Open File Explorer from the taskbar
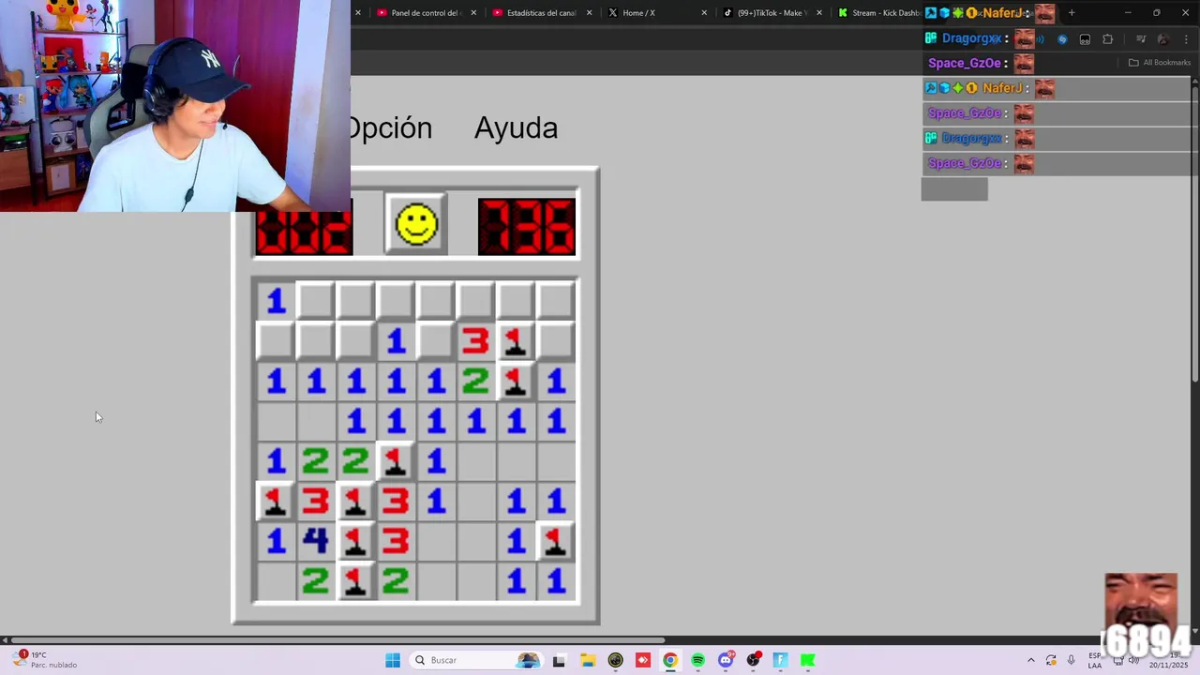The width and height of the screenshot is (1200, 675). tap(587, 660)
